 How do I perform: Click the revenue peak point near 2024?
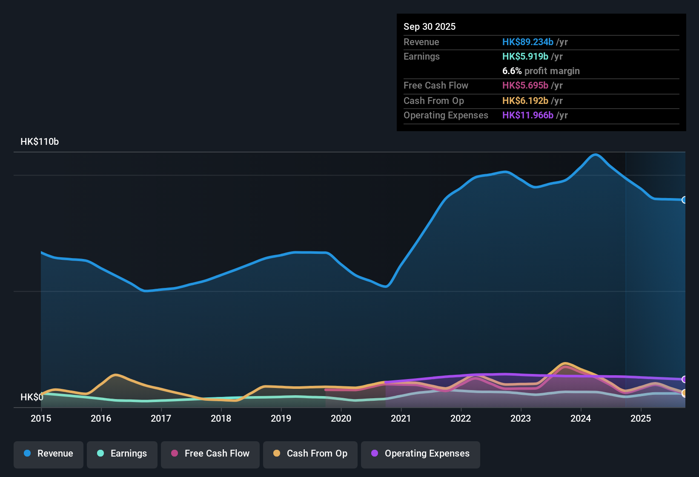click(596, 155)
